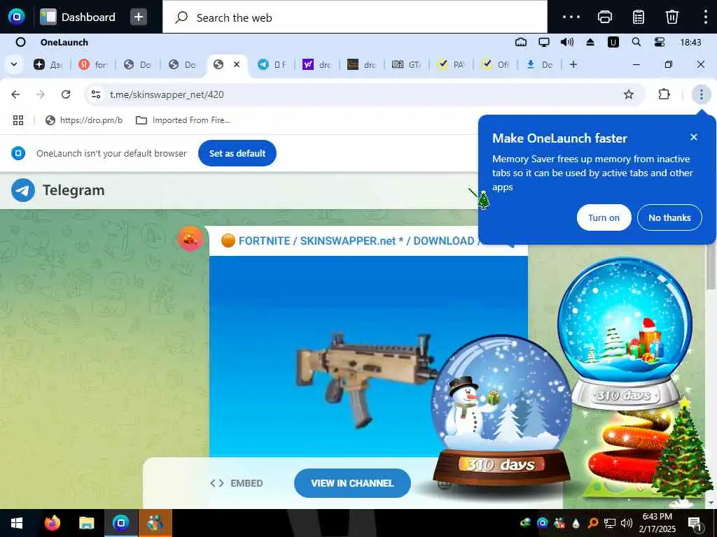The height and width of the screenshot is (537, 717).
Task: Reload the current page
Action: [x=66, y=94]
